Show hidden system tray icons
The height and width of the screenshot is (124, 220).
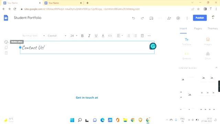[167, 120]
